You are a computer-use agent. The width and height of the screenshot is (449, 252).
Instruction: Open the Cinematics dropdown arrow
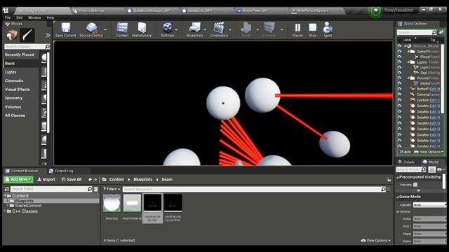click(x=229, y=29)
